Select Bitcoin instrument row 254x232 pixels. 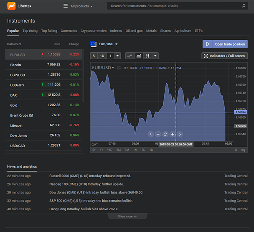(43, 65)
